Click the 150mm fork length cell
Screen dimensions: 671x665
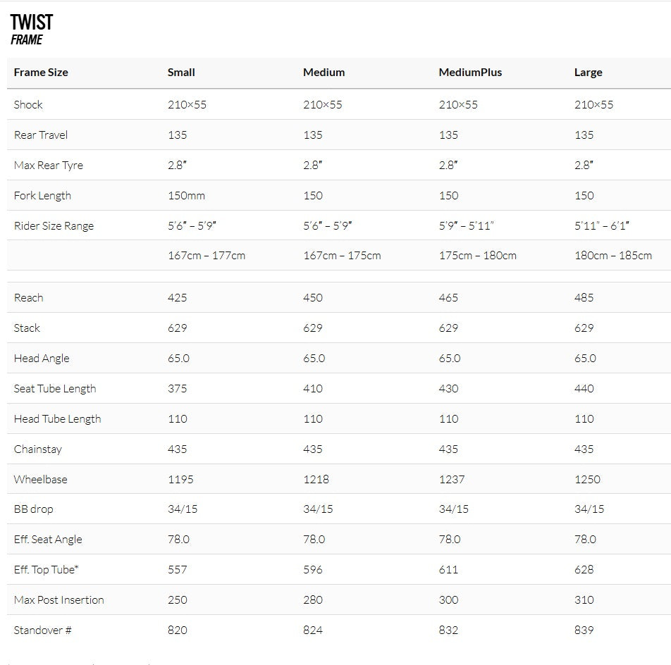coord(187,196)
